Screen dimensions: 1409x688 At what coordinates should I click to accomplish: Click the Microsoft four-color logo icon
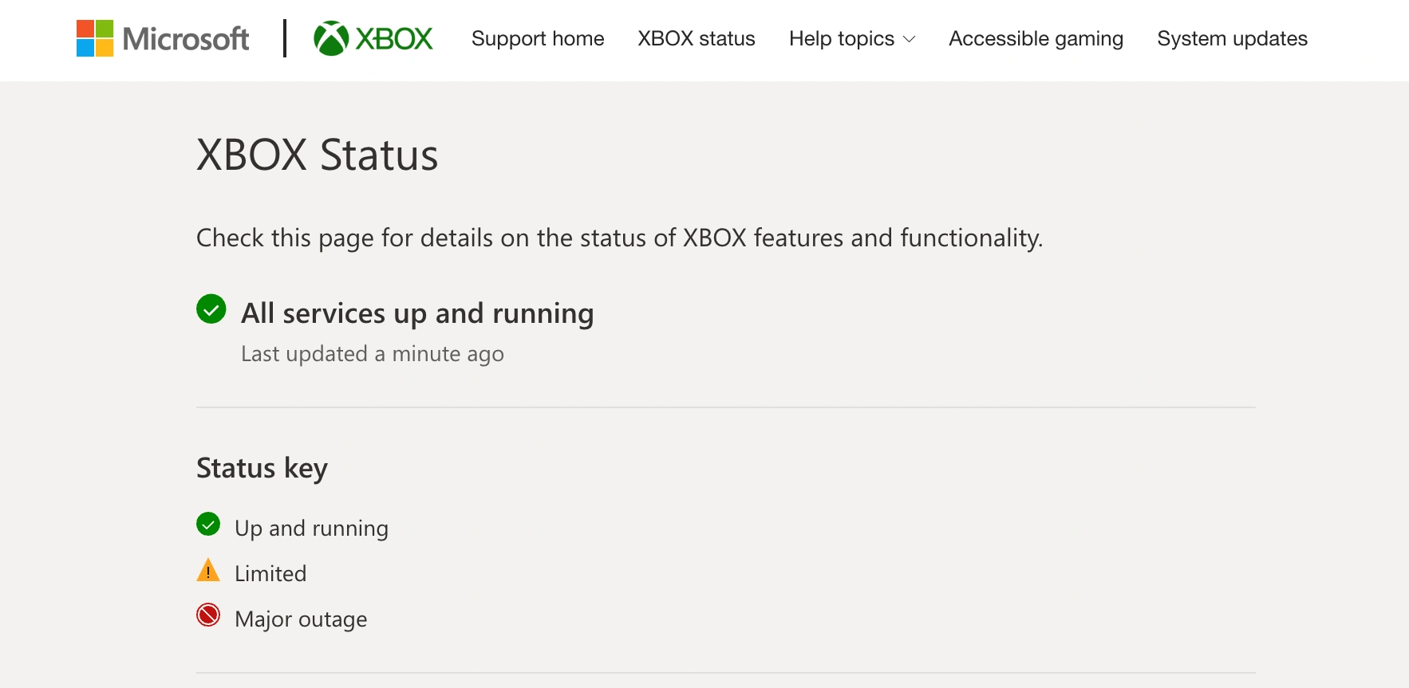[94, 38]
